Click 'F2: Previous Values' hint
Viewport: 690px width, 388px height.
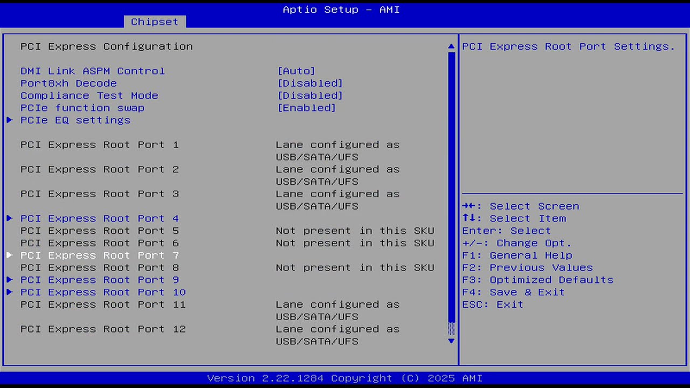527,268
